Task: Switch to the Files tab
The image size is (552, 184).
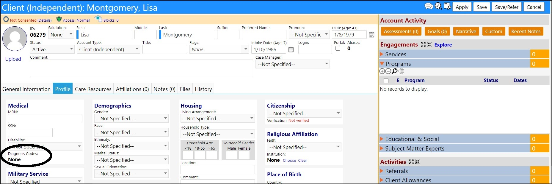Action: [x=185, y=89]
